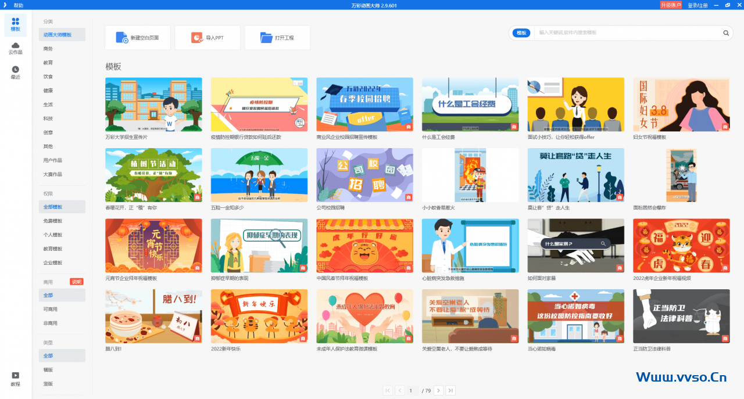744x399 pixels.
Task: Select the 科技 category in the sidebar
Action: (x=48, y=118)
